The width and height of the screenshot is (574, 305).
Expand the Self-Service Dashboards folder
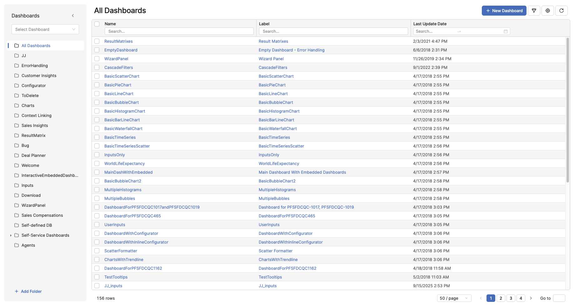pyautogui.click(x=11, y=235)
